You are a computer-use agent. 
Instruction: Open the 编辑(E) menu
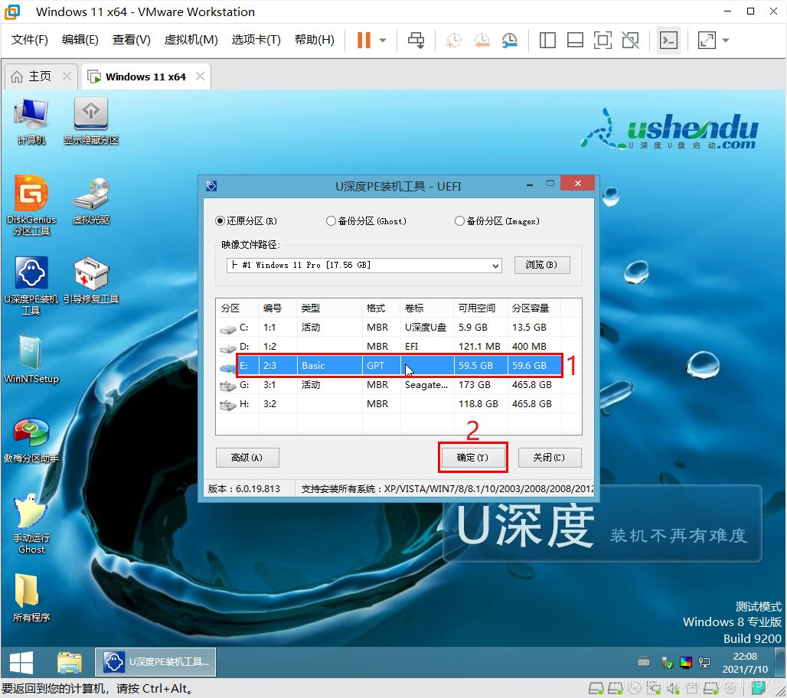pyautogui.click(x=80, y=40)
